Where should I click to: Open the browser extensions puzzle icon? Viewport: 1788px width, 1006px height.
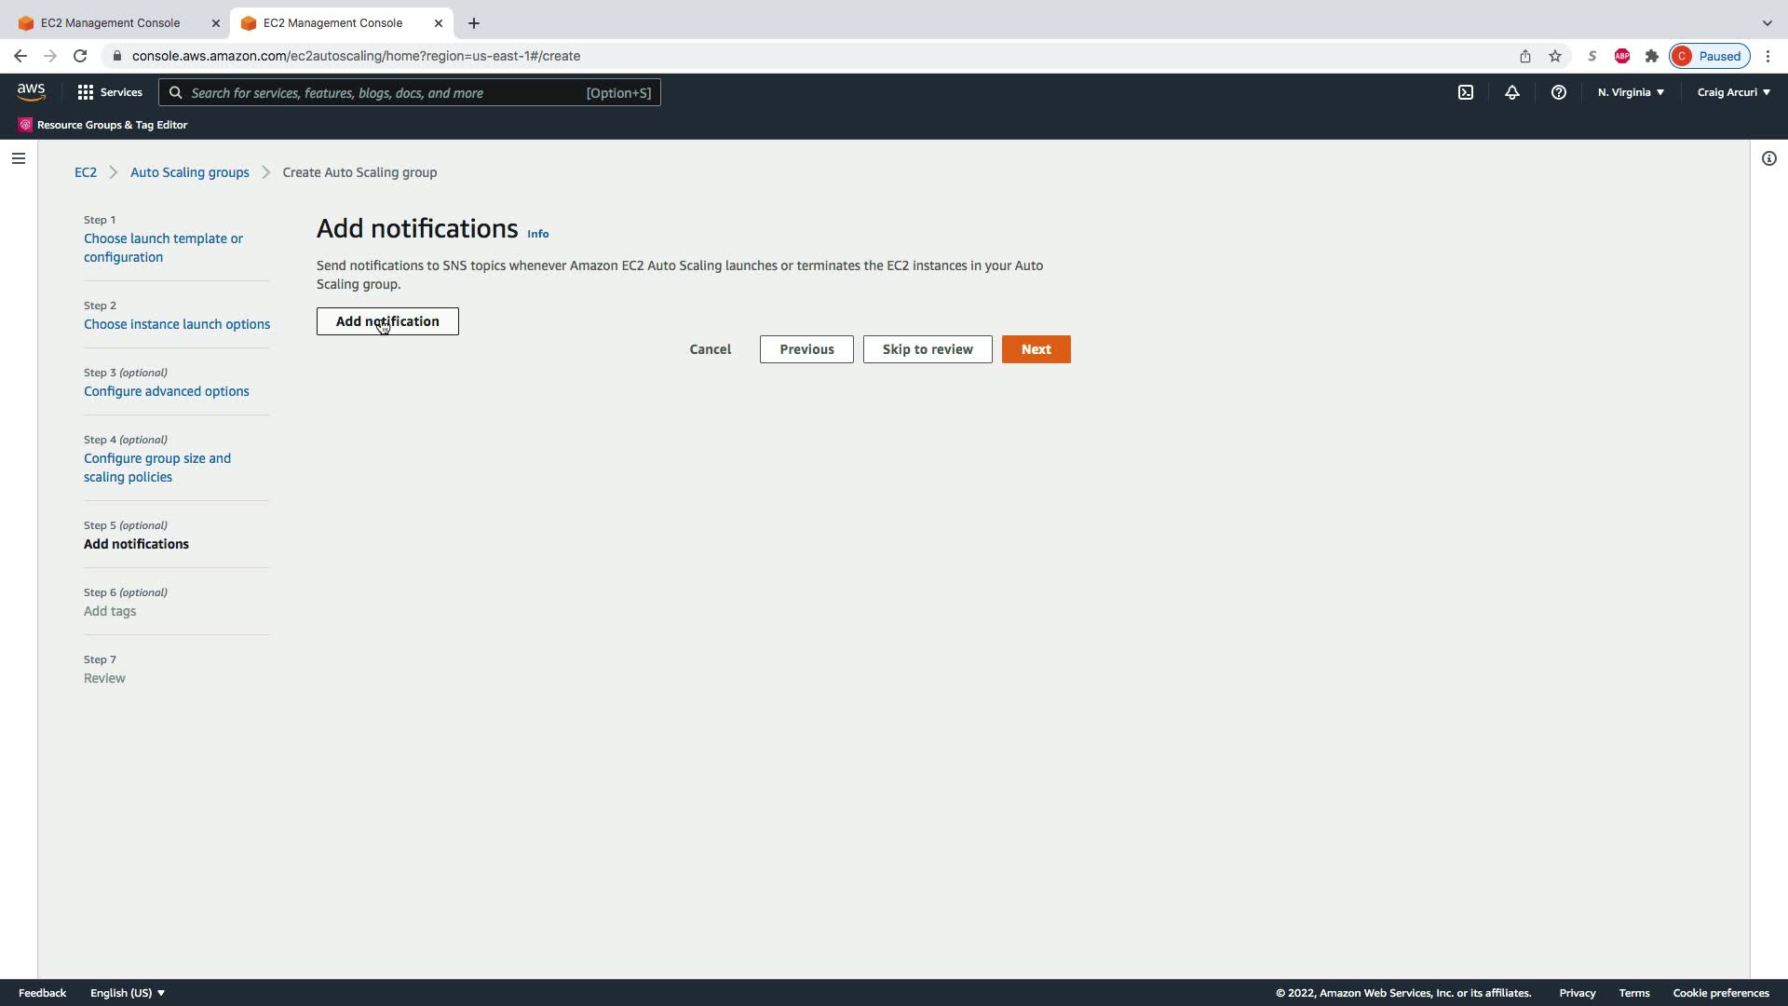coord(1651,56)
